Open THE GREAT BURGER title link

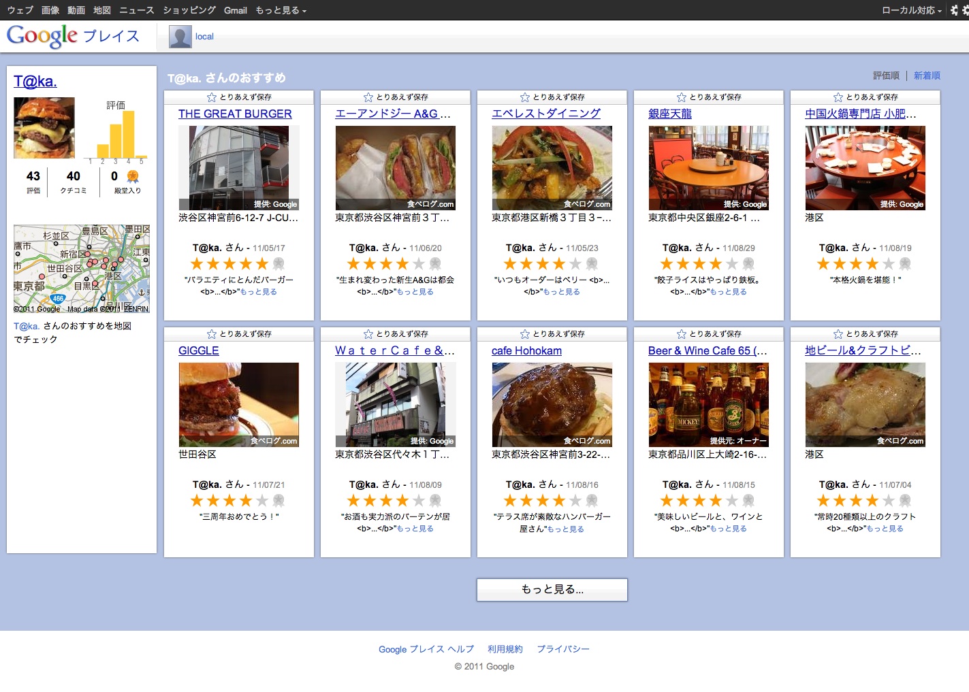point(235,114)
